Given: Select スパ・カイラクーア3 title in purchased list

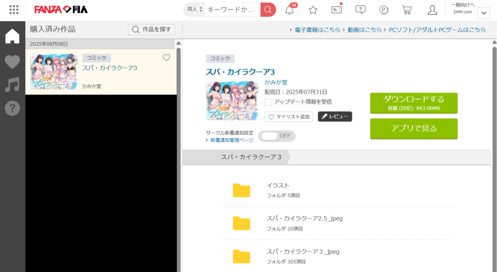Looking at the screenshot, I should [110, 68].
